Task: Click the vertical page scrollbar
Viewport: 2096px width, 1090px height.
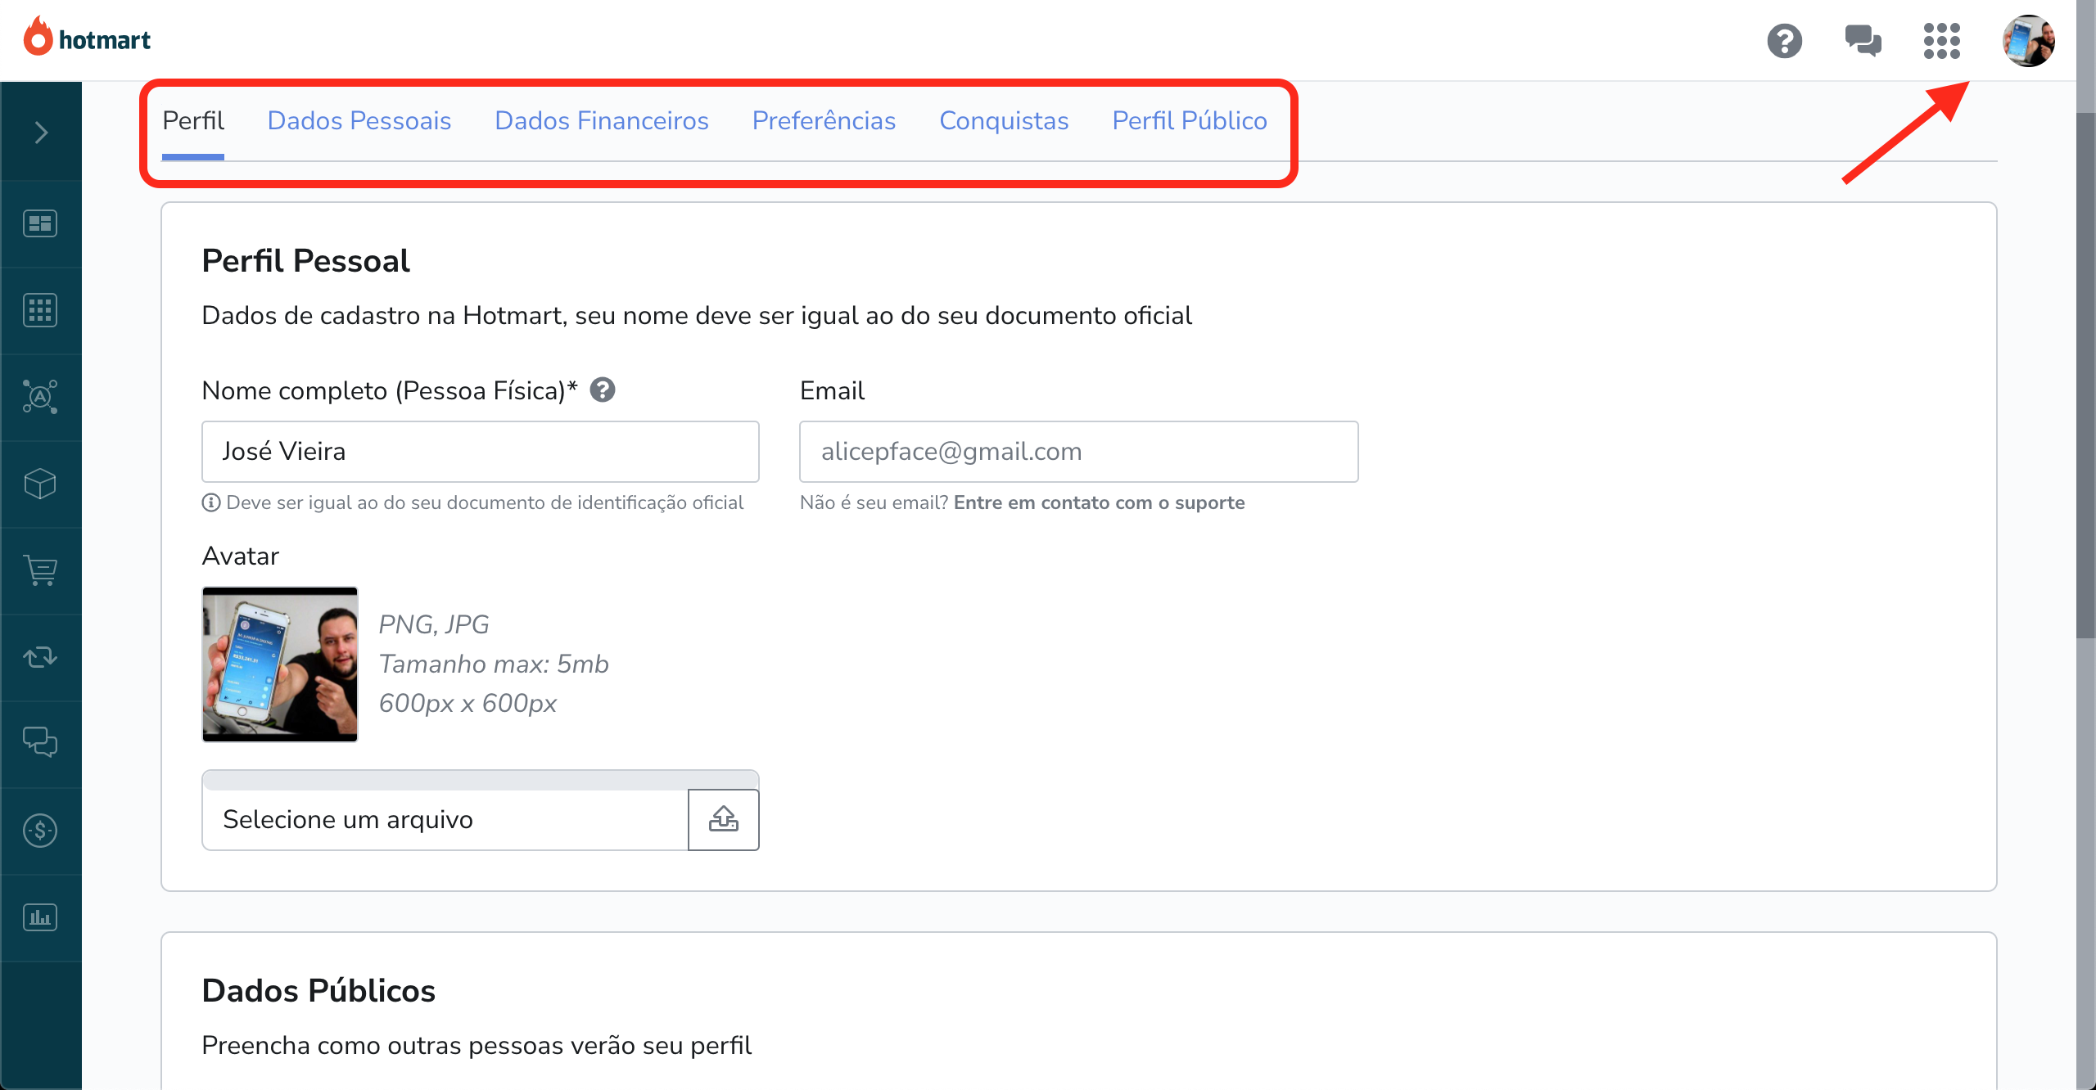Action: click(x=2085, y=376)
